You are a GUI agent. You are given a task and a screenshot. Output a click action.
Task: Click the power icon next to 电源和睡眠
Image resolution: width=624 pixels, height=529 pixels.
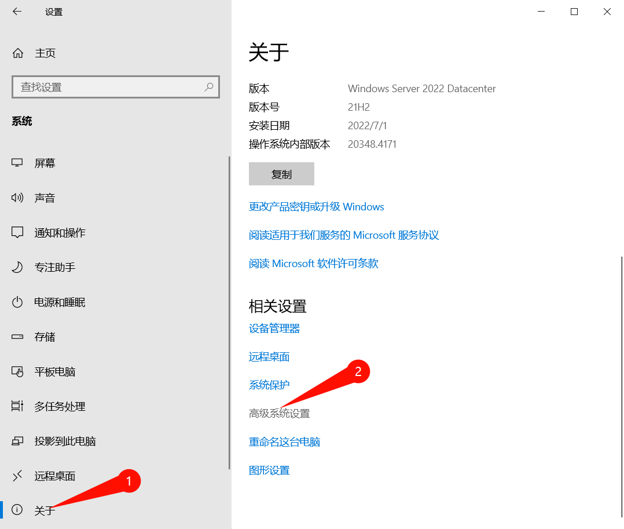pyautogui.click(x=17, y=302)
